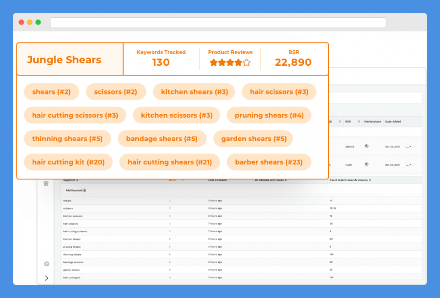Click the 4,309 BSR value
440x298 pixels.
click(348, 165)
